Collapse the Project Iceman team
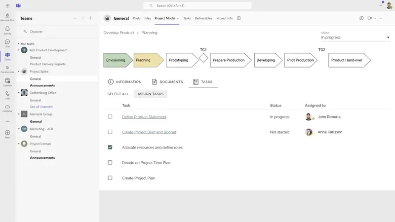This screenshot has width=395, height=222. [x=19, y=144]
